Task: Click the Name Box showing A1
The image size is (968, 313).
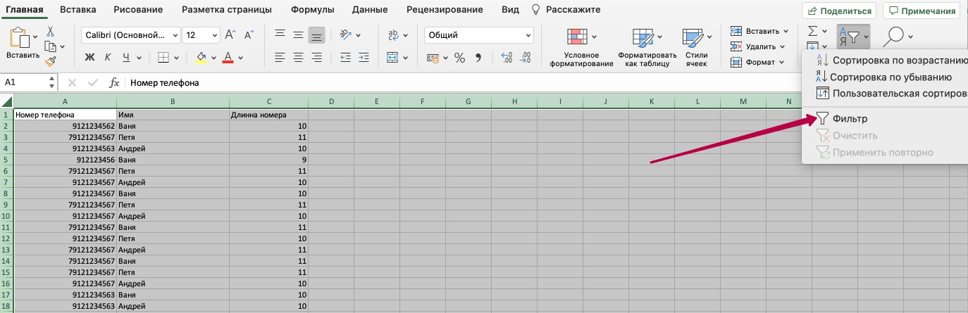Action: (29, 82)
